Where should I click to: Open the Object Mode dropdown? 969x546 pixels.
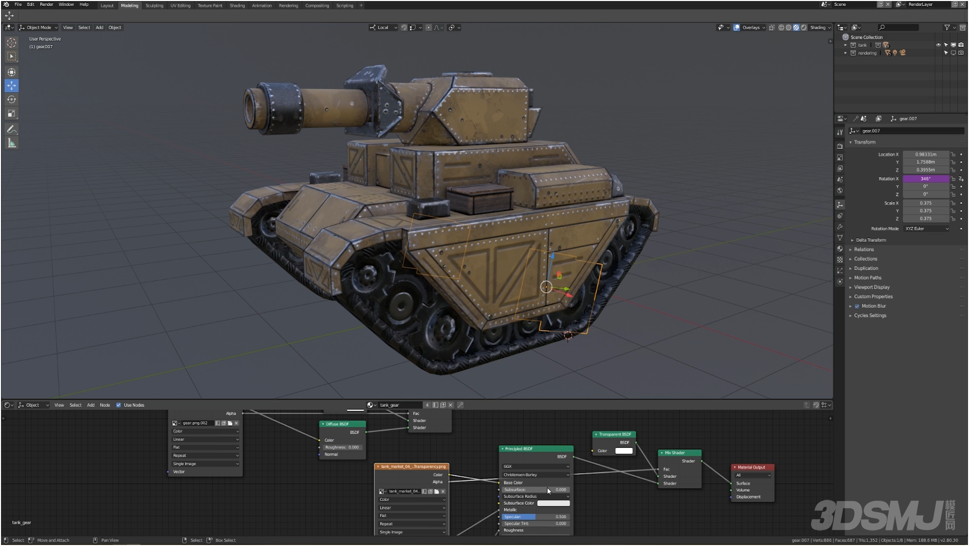click(39, 28)
